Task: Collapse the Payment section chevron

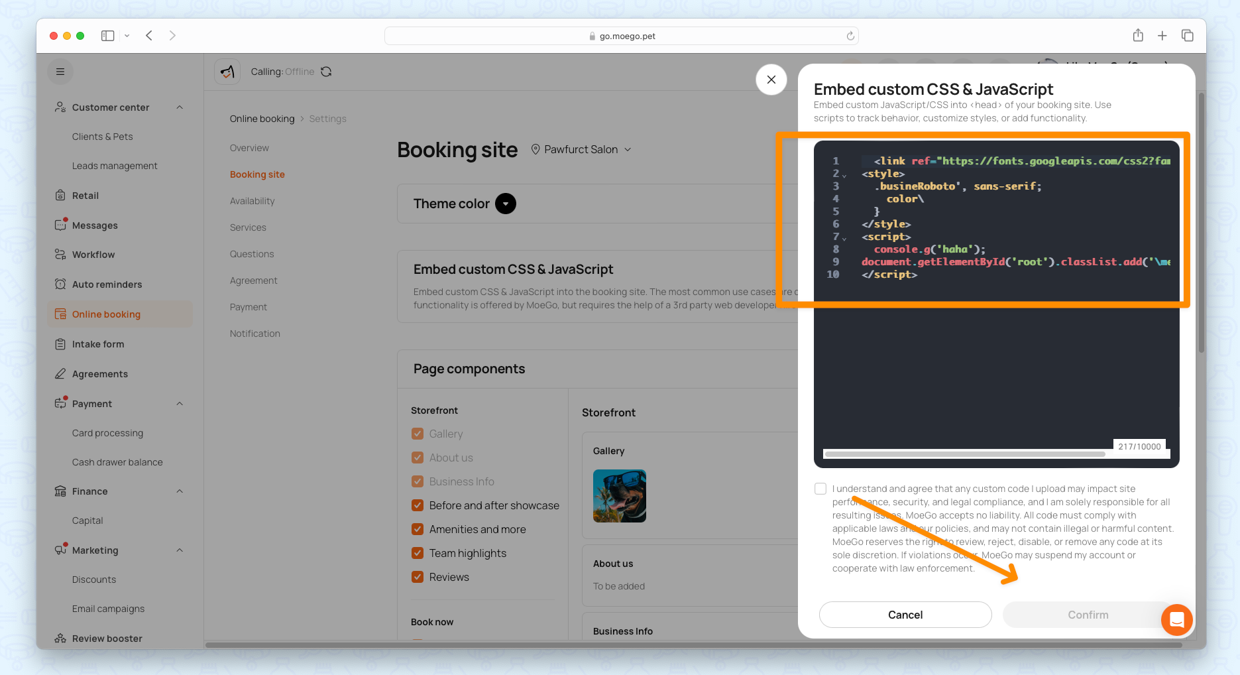Action: click(x=180, y=404)
